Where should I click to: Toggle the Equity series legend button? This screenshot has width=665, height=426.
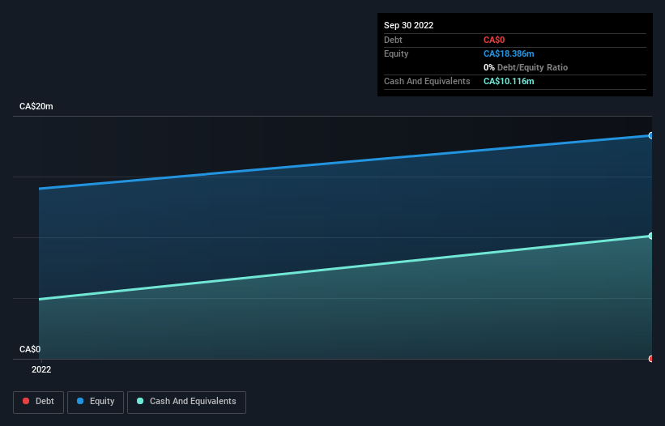pyautogui.click(x=96, y=402)
